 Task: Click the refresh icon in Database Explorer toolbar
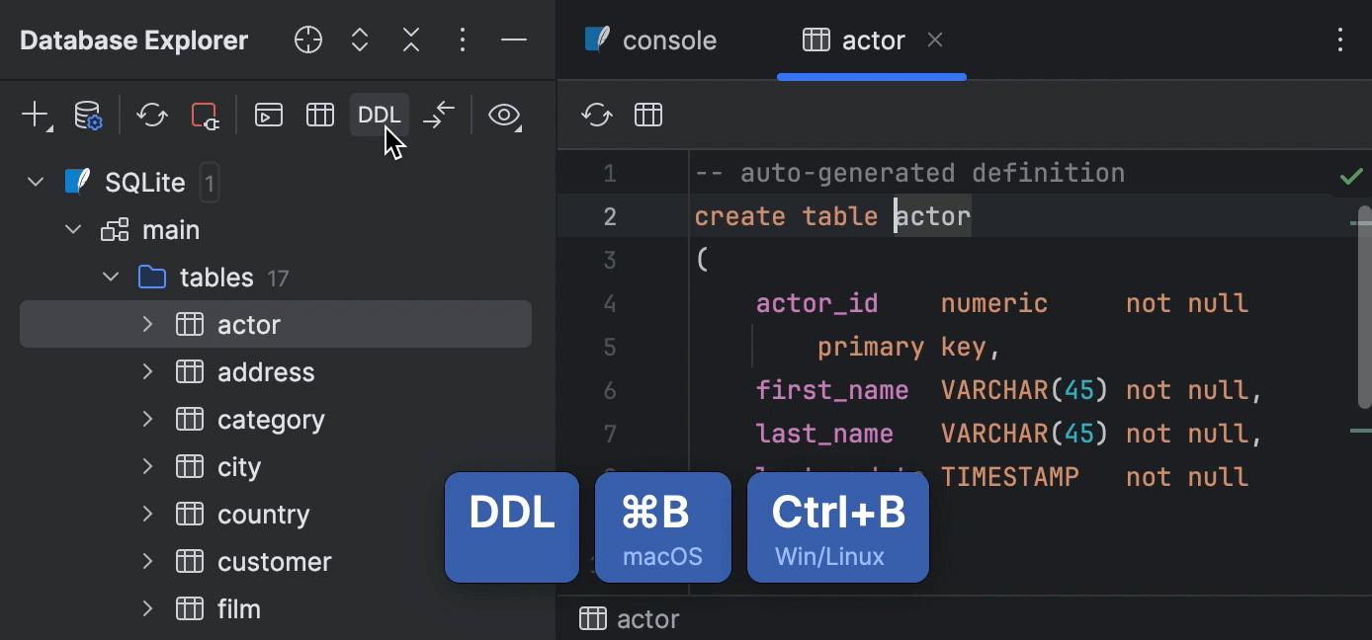pos(151,115)
